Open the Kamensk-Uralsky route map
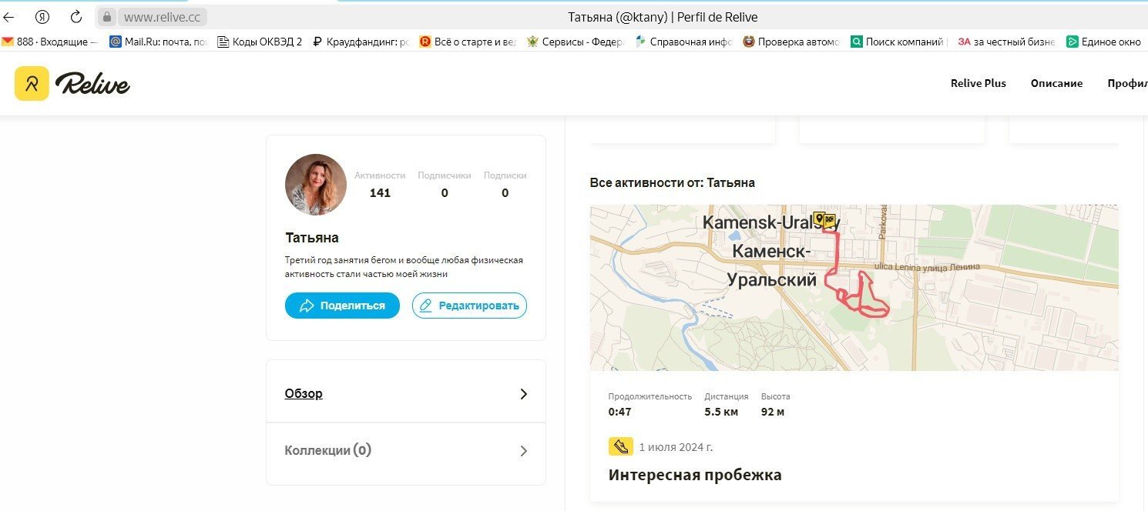This screenshot has width=1148, height=511. pyautogui.click(x=854, y=288)
